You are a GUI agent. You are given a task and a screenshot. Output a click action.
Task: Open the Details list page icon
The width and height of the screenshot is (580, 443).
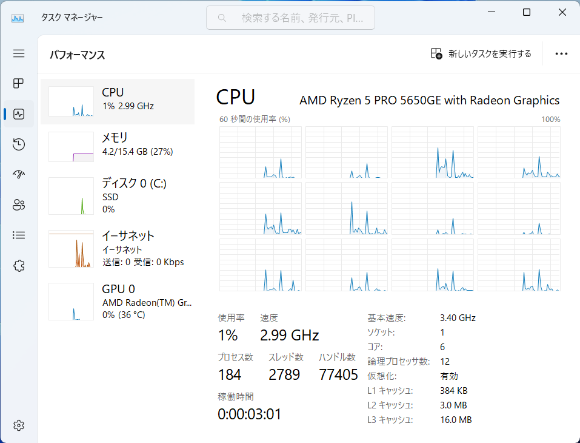19,235
